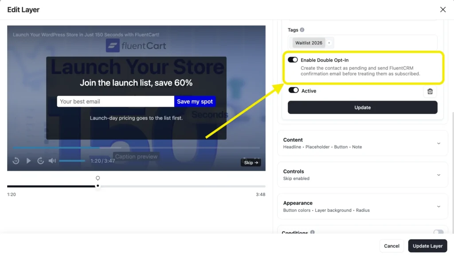Viewport: 454px width, 258px height.
Task: Click the layer timeline pin marker
Action: point(98,178)
